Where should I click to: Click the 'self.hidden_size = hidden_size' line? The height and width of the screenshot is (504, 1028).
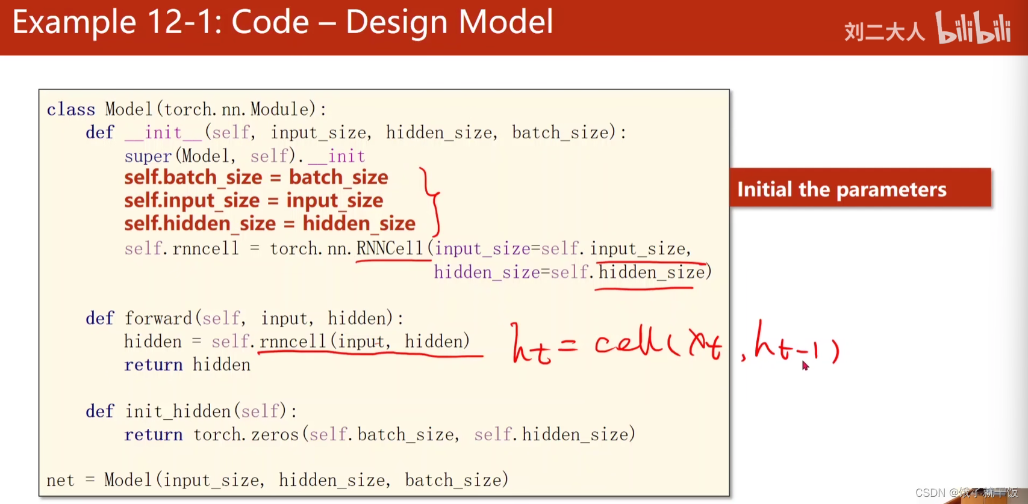pos(270,224)
